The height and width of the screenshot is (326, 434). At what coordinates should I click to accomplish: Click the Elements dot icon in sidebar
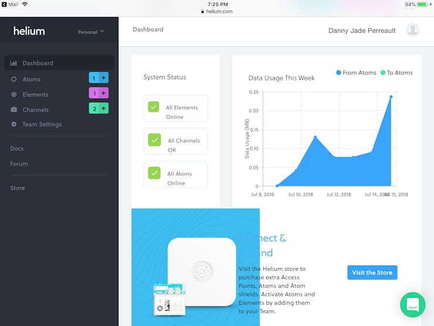[x=13, y=95]
